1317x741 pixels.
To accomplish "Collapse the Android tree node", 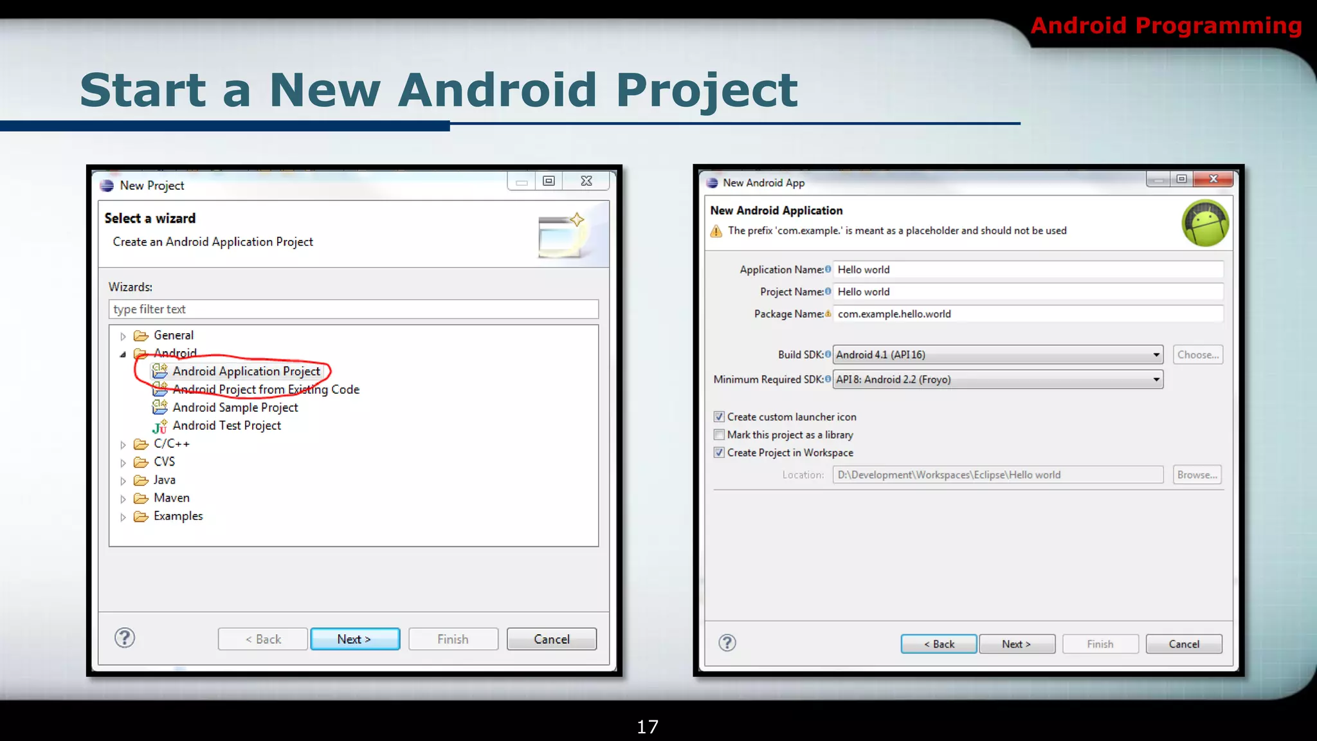I will (123, 354).
